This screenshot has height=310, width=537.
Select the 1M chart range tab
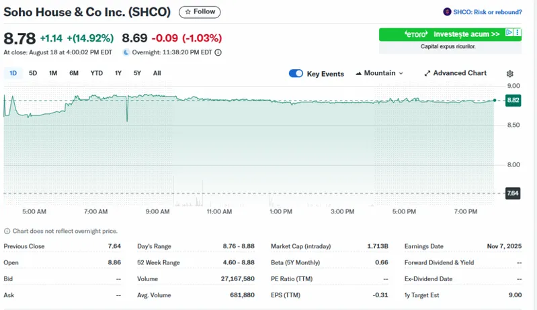(53, 73)
